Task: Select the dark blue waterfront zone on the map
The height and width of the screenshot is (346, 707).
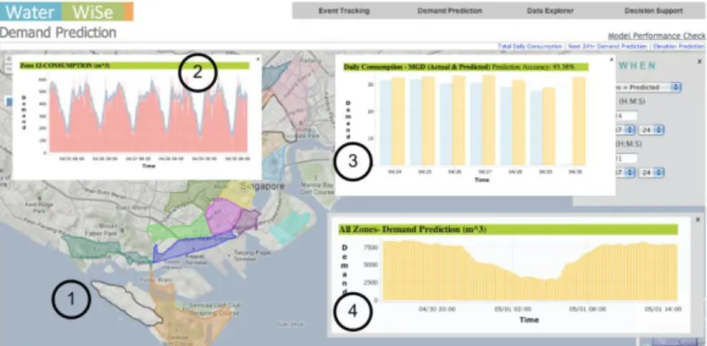Action: [x=194, y=247]
